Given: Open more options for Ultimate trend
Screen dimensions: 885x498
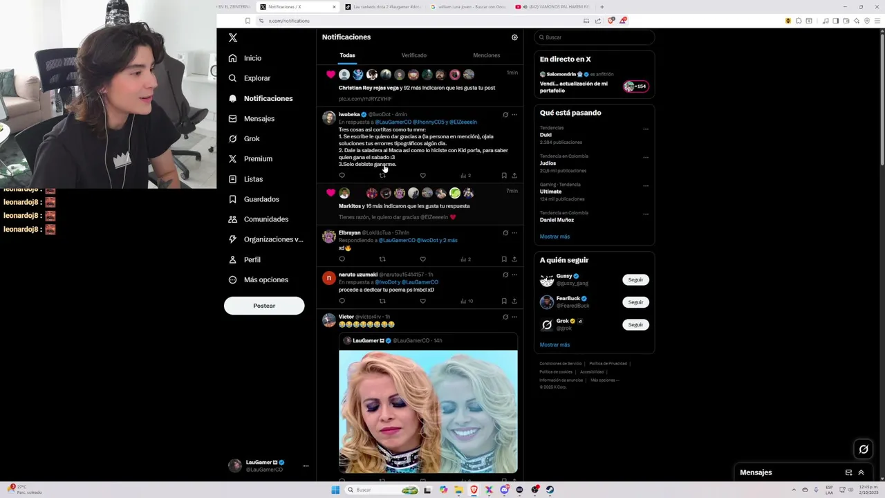Looking at the screenshot, I should click(646, 186).
